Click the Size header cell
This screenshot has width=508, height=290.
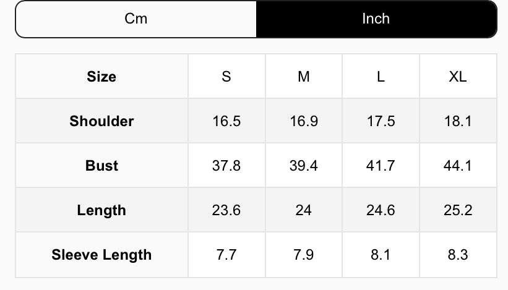tap(101, 77)
